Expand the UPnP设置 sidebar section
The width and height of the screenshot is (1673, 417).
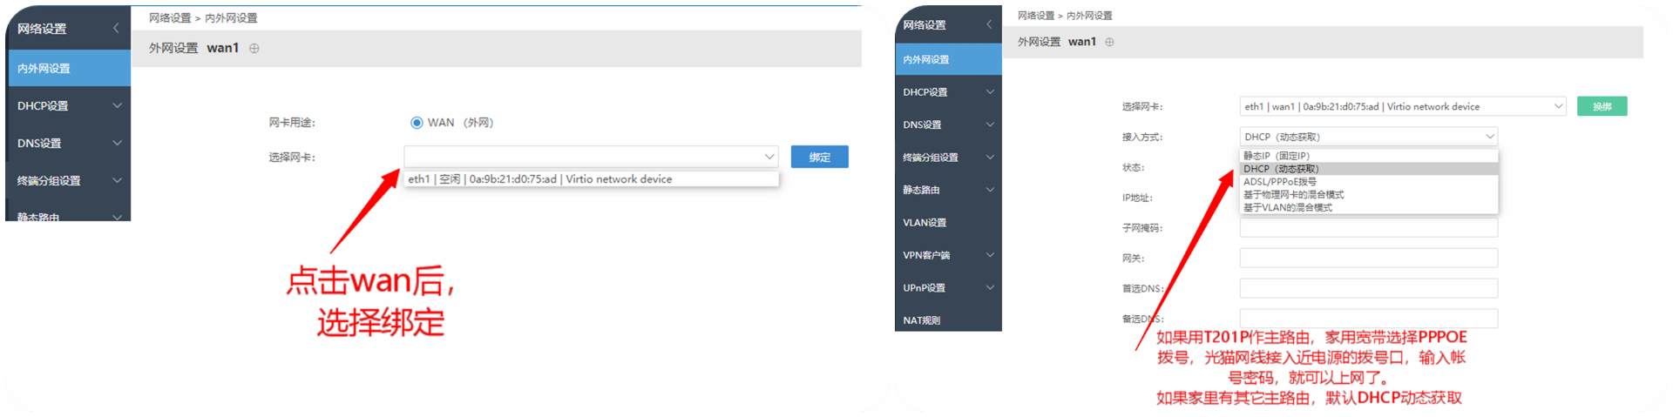click(948, 288)
